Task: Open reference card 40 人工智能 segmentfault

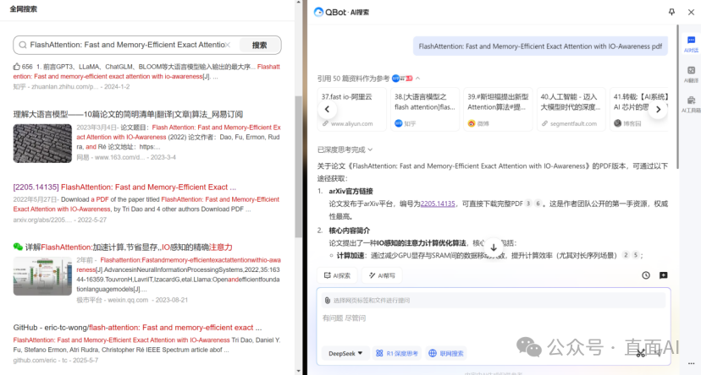Action: tap(571, 109)
